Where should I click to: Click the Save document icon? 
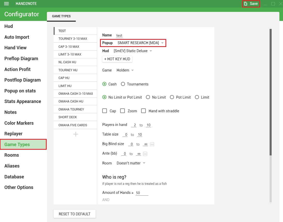[246, 4]
